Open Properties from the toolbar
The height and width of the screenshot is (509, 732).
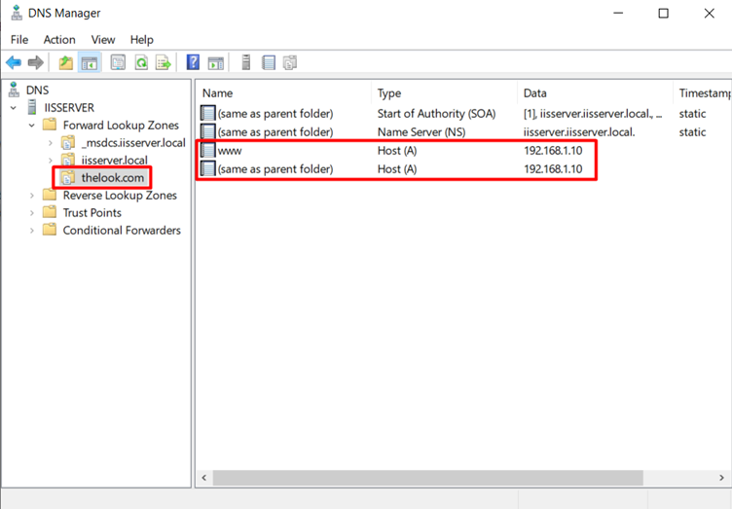pyautogui.click(x=118, y=62)
